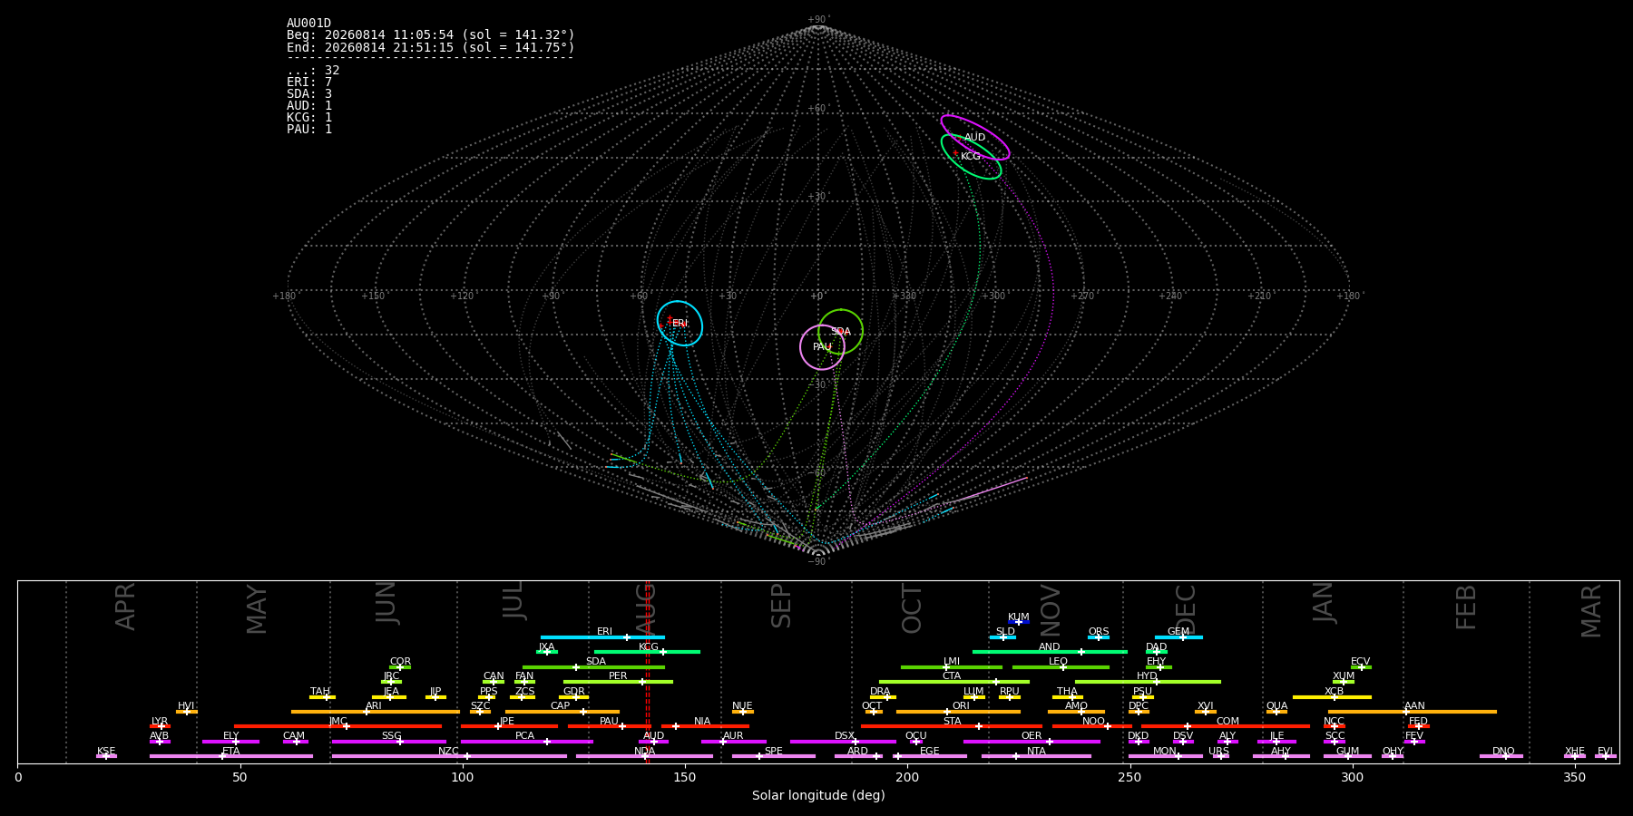This screenshot has height=816, width=1633.
Task: Click the pink PAU radiant circle
Action: click(822, 347)
